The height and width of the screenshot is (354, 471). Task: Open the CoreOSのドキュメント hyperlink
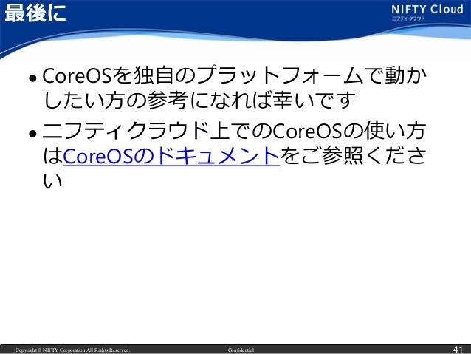coord(171,156)
